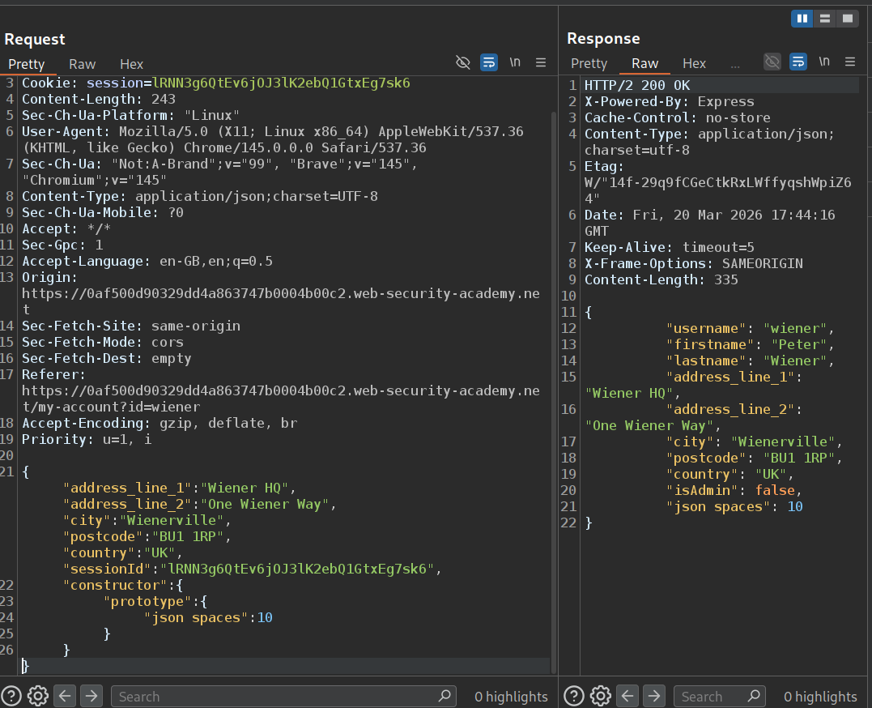
Task: Open the Hex tab in Response
Action: coord(694,63)
